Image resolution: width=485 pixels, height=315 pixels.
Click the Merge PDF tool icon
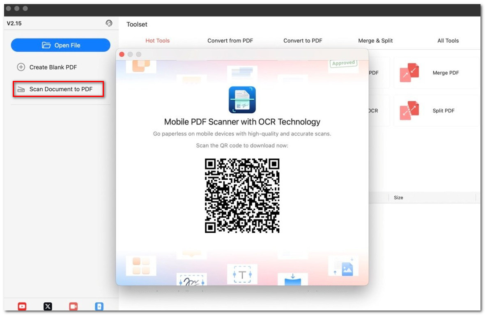409,73
